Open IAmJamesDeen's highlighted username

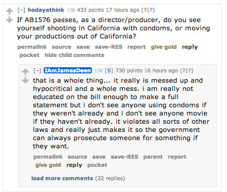(68, 70)
